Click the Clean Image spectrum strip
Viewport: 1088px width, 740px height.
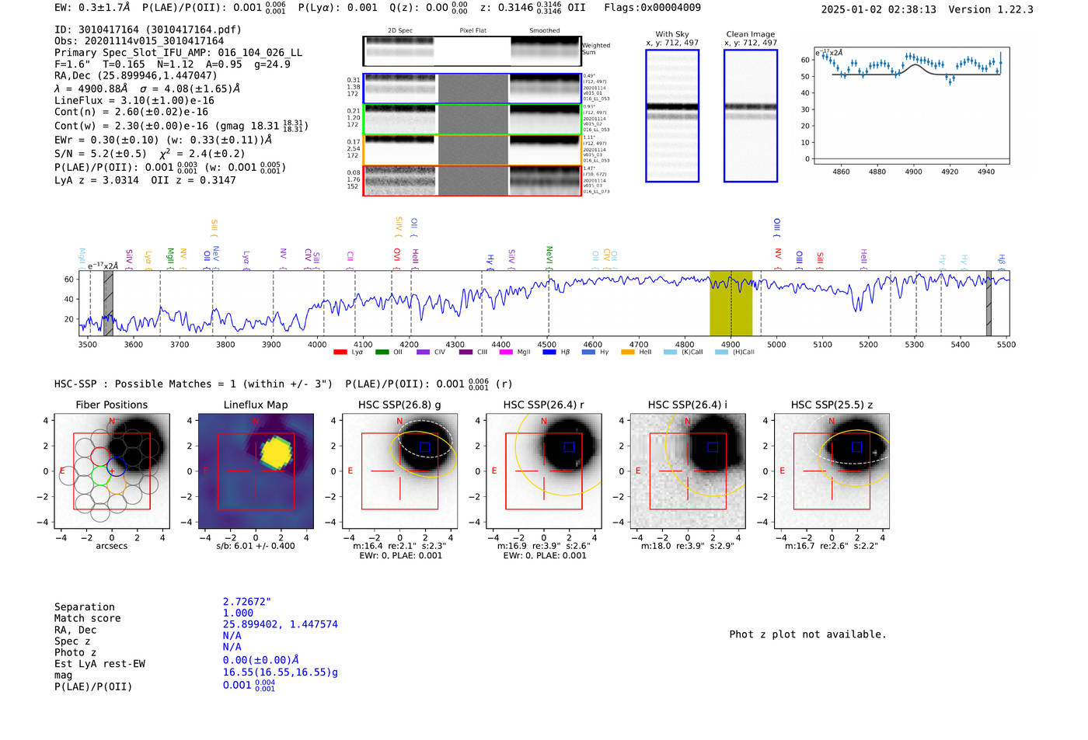(750, 116)
